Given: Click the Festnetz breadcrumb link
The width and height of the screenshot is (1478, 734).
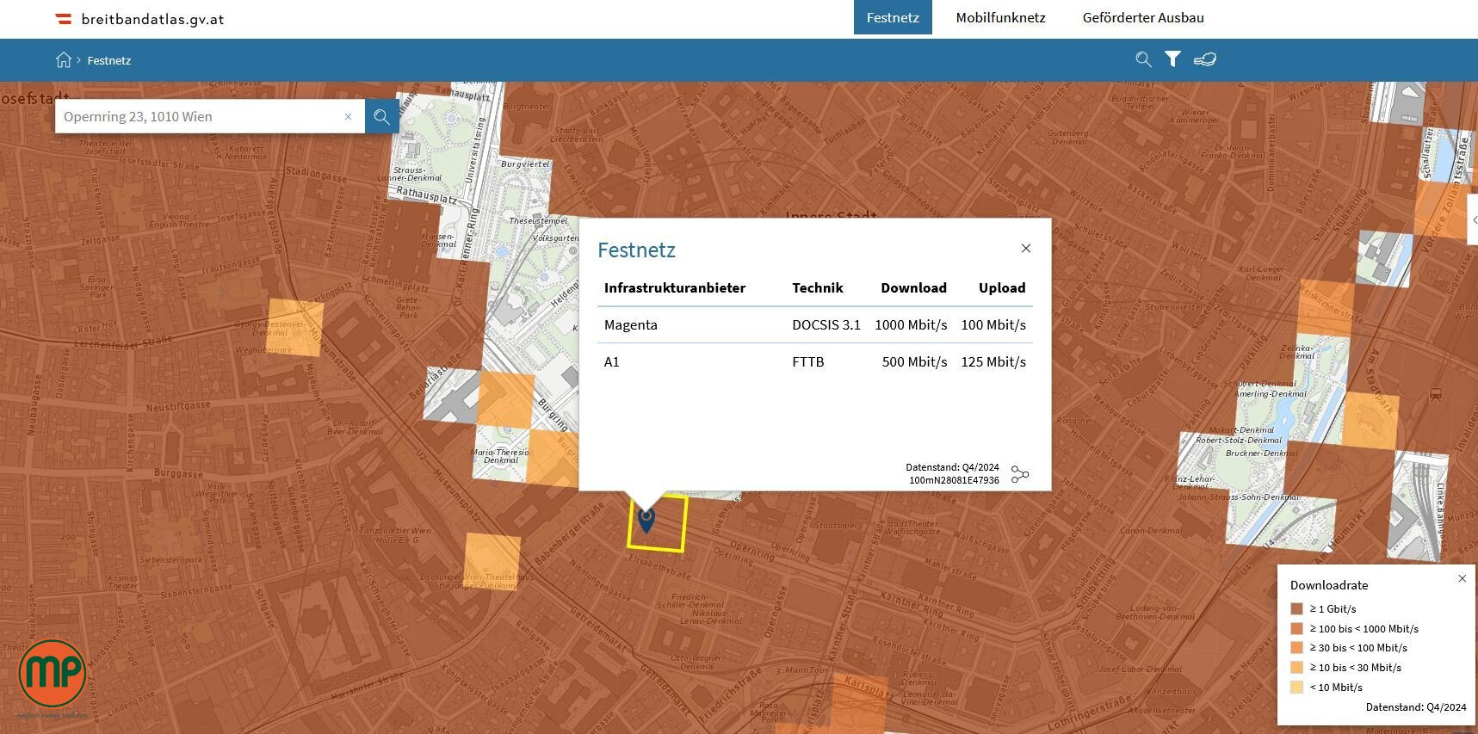Looking at the screenshot, I should click(109, 60).
